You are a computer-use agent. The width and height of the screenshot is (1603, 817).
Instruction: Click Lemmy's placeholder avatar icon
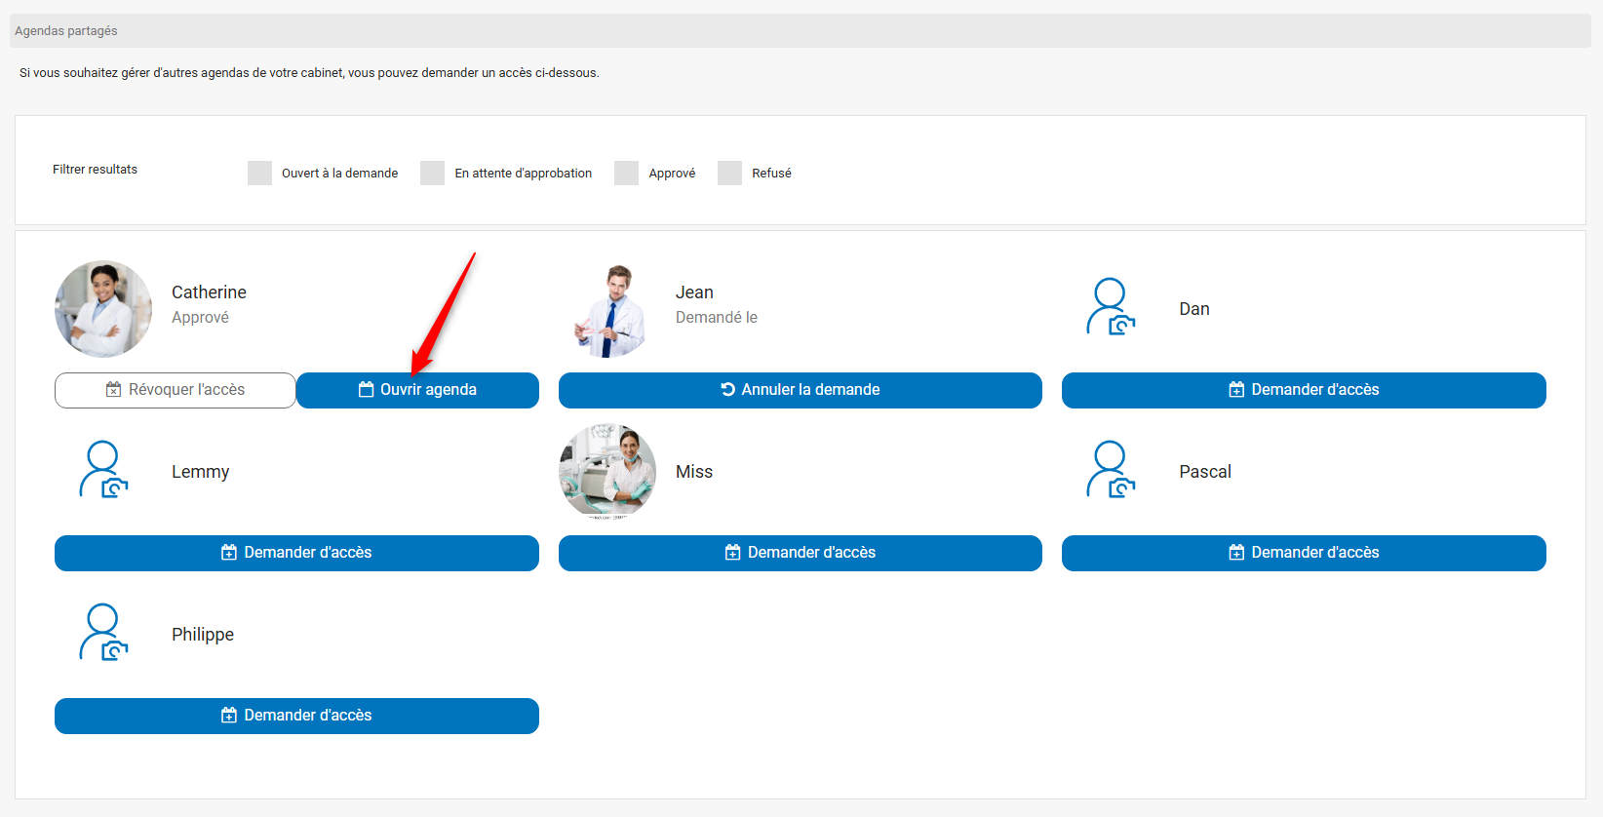(103, 470)
